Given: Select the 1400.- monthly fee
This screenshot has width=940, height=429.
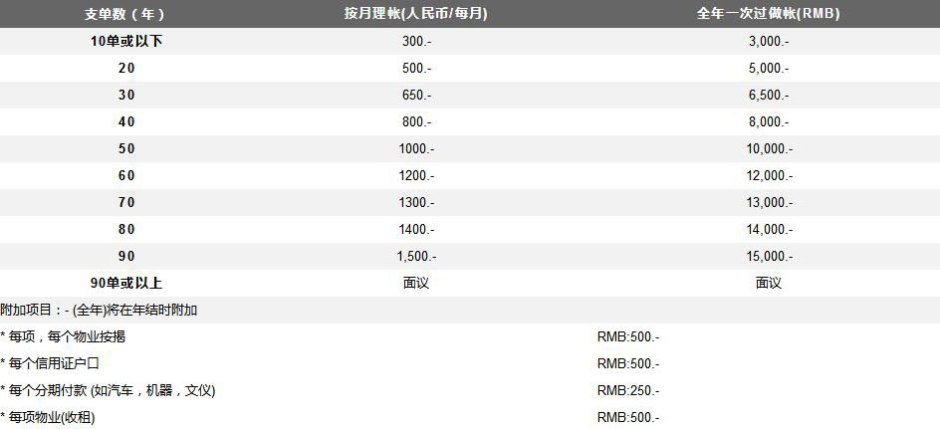Looking at the screenshot, I should [416, 229].
